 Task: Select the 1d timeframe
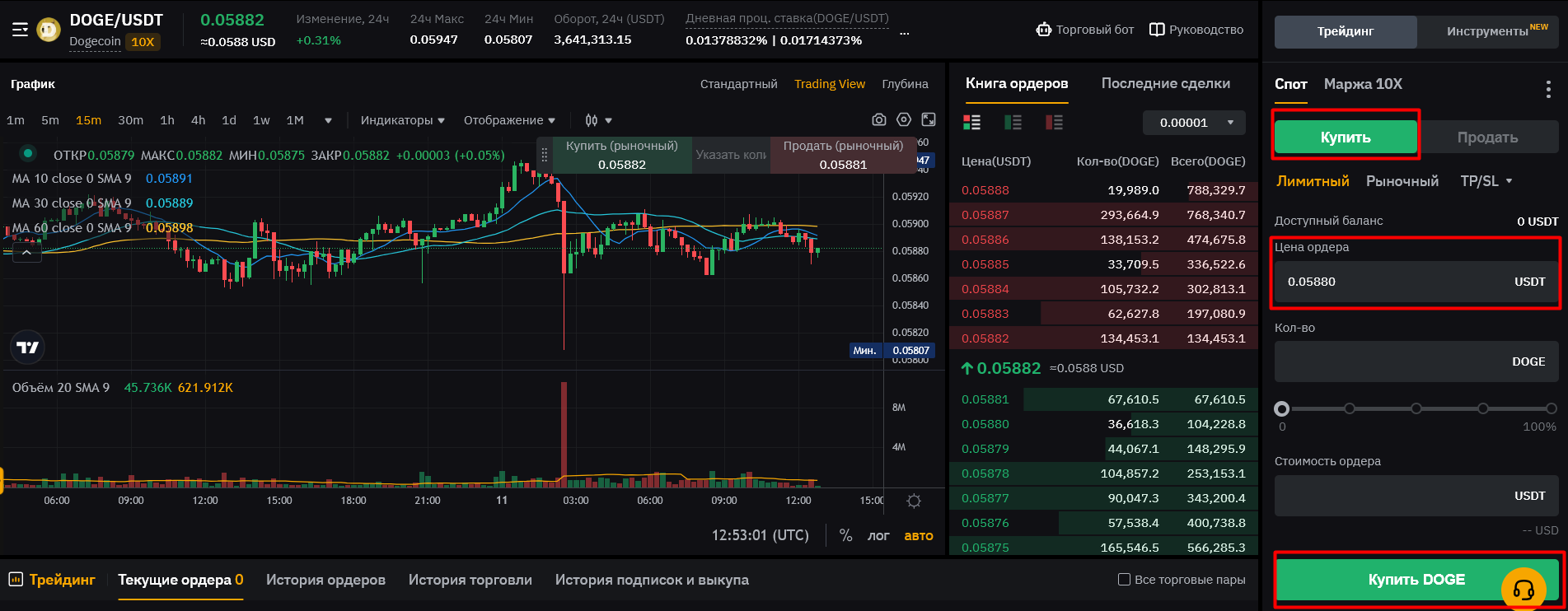(229, 120)
